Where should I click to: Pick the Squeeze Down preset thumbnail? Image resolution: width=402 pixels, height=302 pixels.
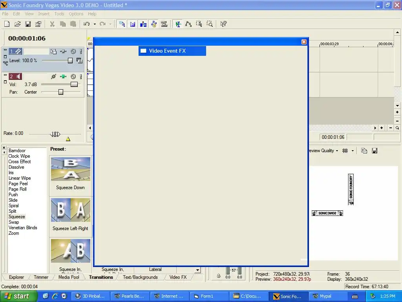[71, 169]
